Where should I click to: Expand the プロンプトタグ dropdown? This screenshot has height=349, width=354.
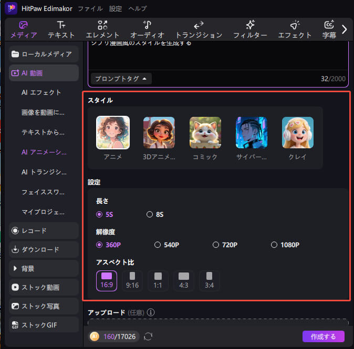[x=121, y=79]
